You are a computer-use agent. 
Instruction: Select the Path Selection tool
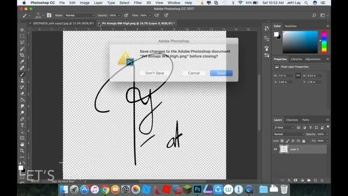(22, 132)
